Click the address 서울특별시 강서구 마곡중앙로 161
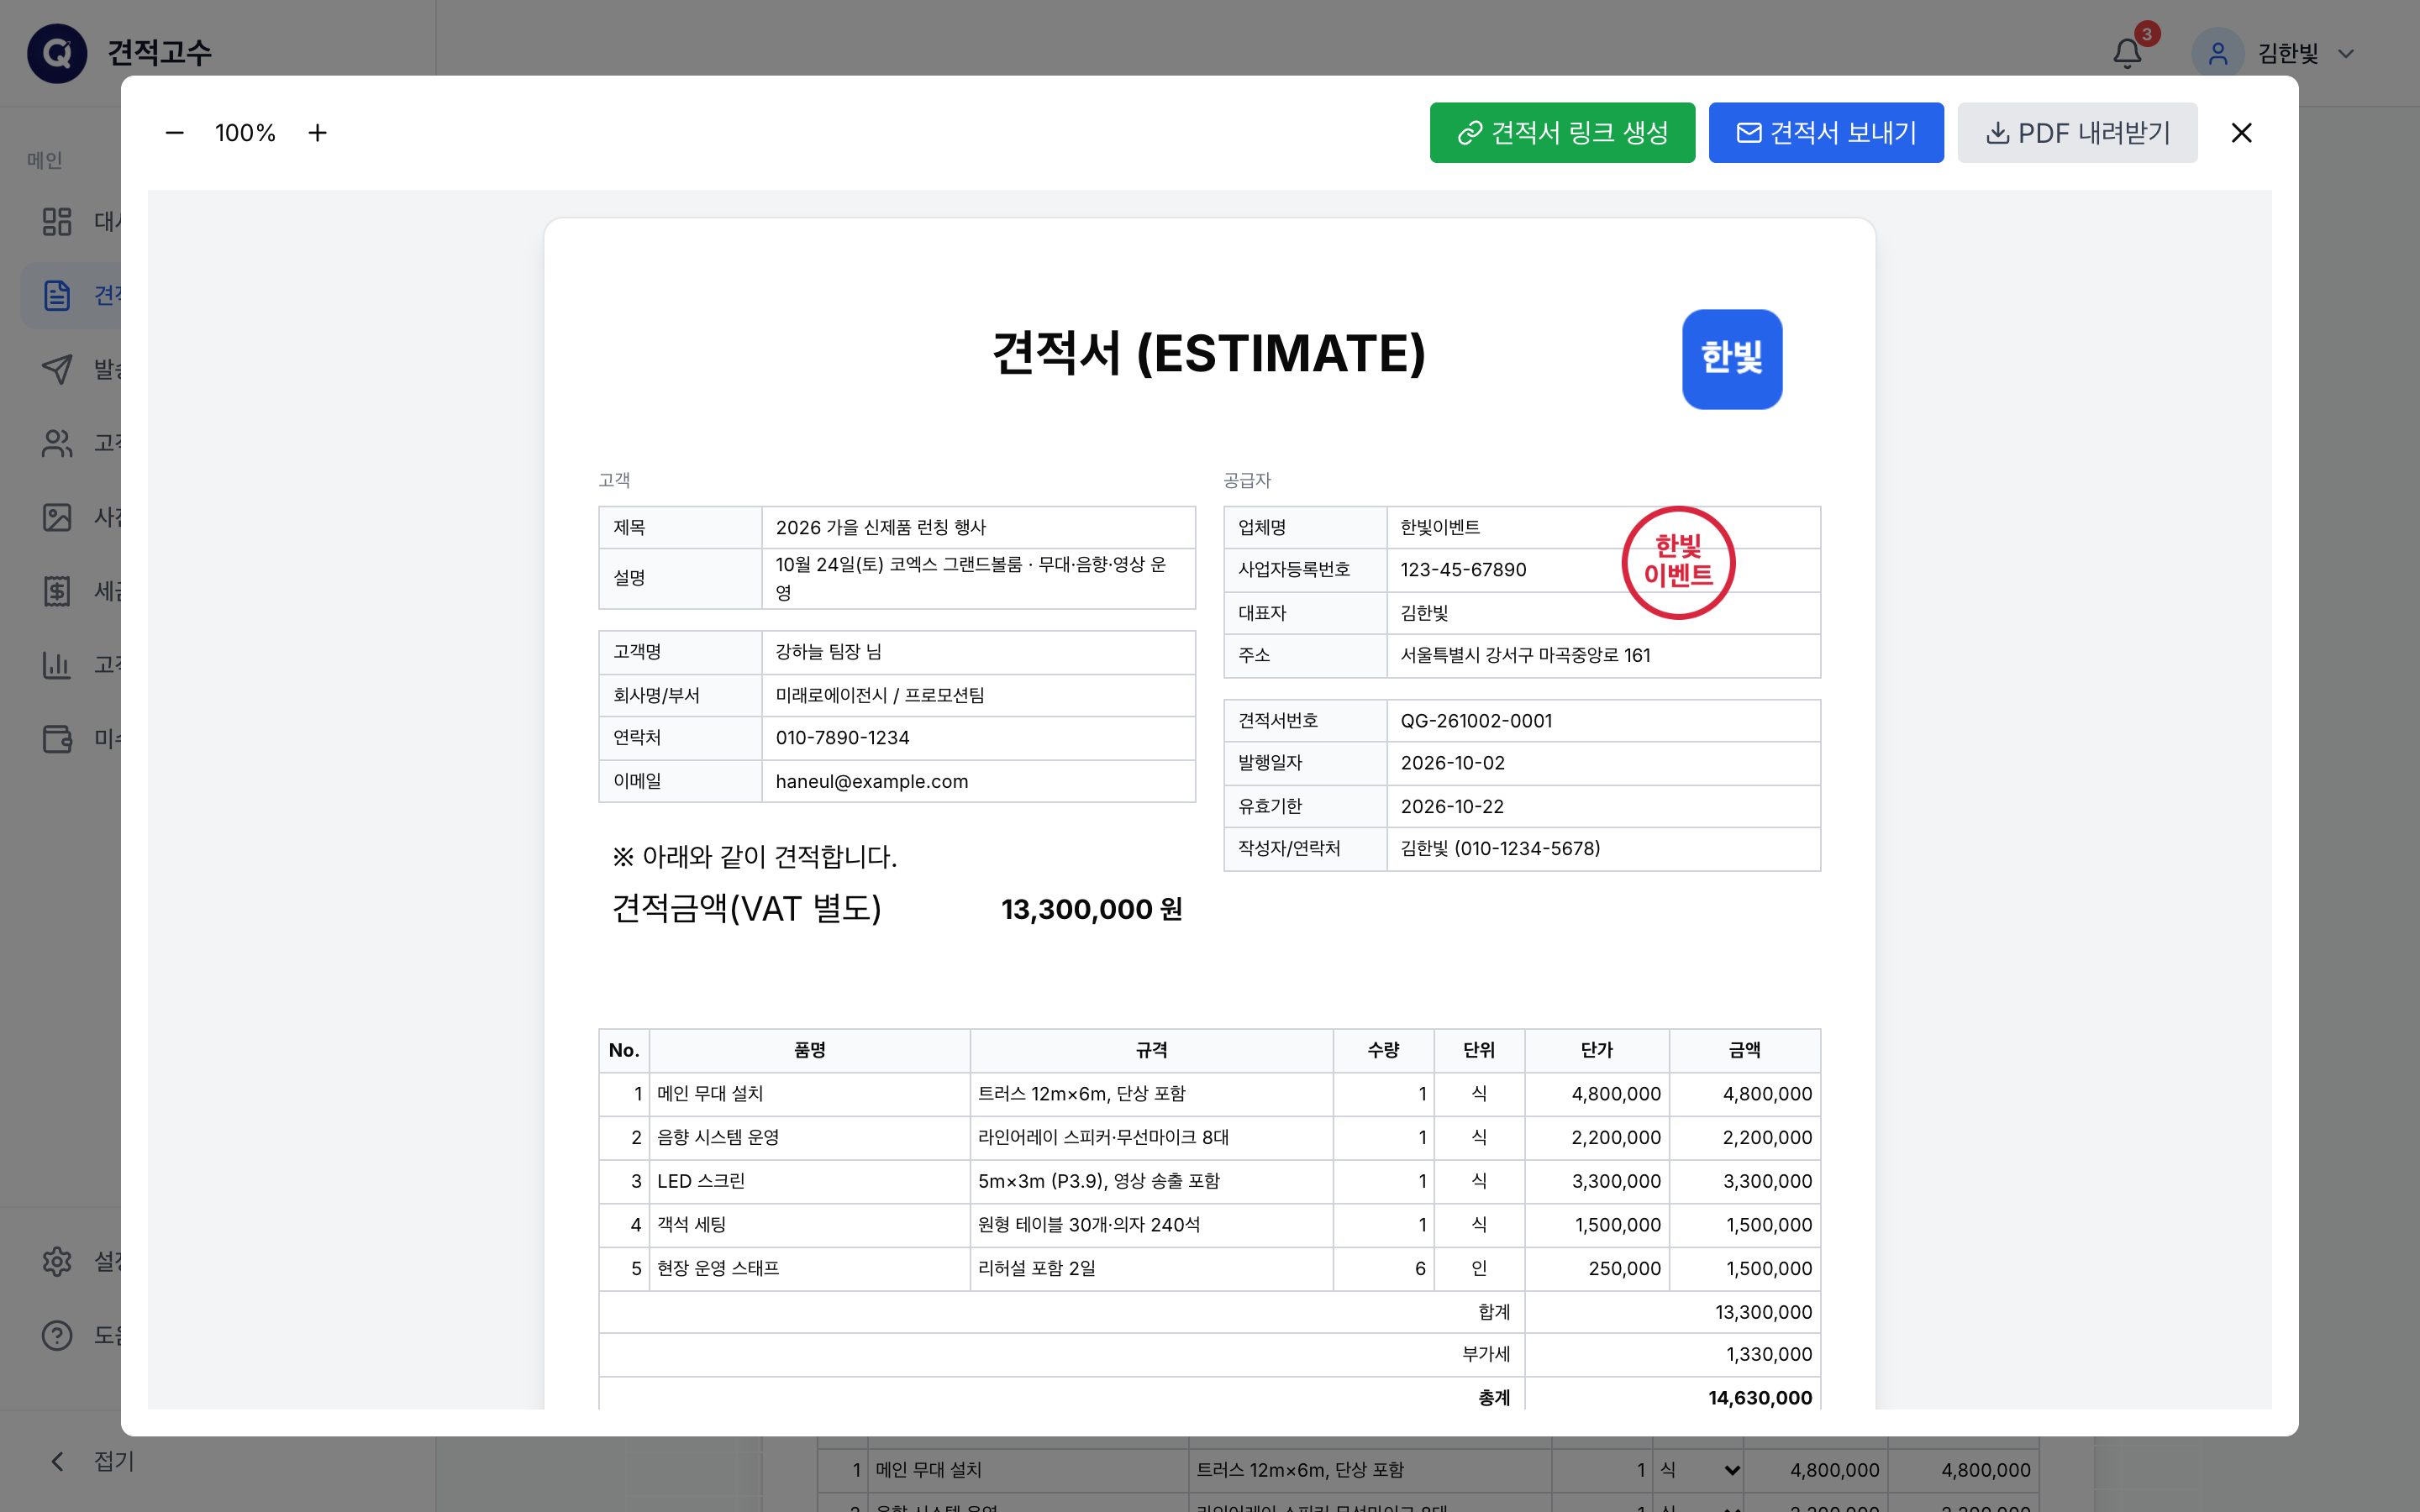The height and width of the screenshot is (1512, 2420). click(1525, 655)
